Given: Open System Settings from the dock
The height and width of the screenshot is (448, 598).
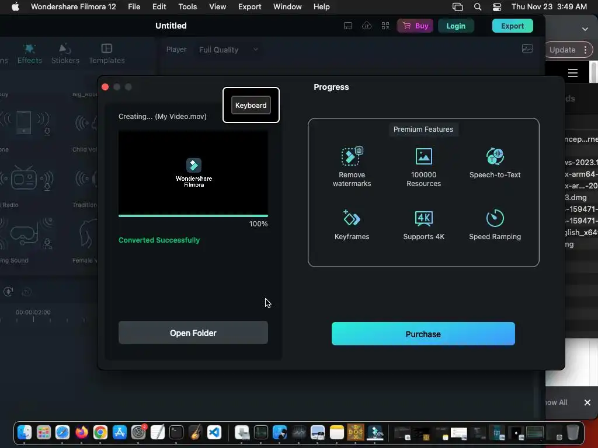Looking at the screenshot, I should tap(138, 432).
